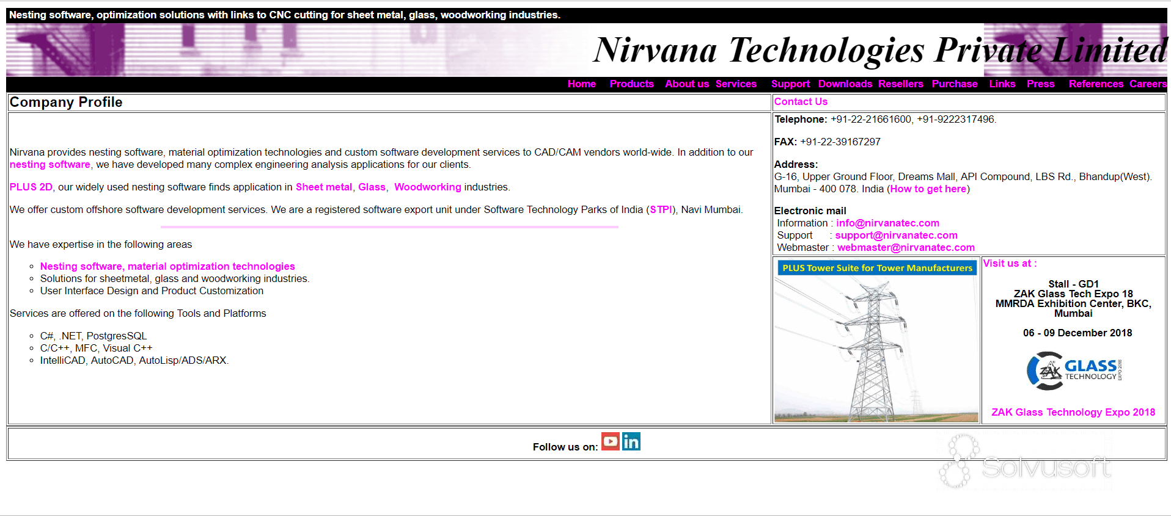Open the Products menu item
1171x517 pixels.
(631, 84)
